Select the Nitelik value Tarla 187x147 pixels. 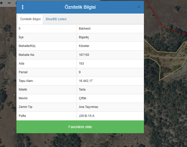point(82,90)
